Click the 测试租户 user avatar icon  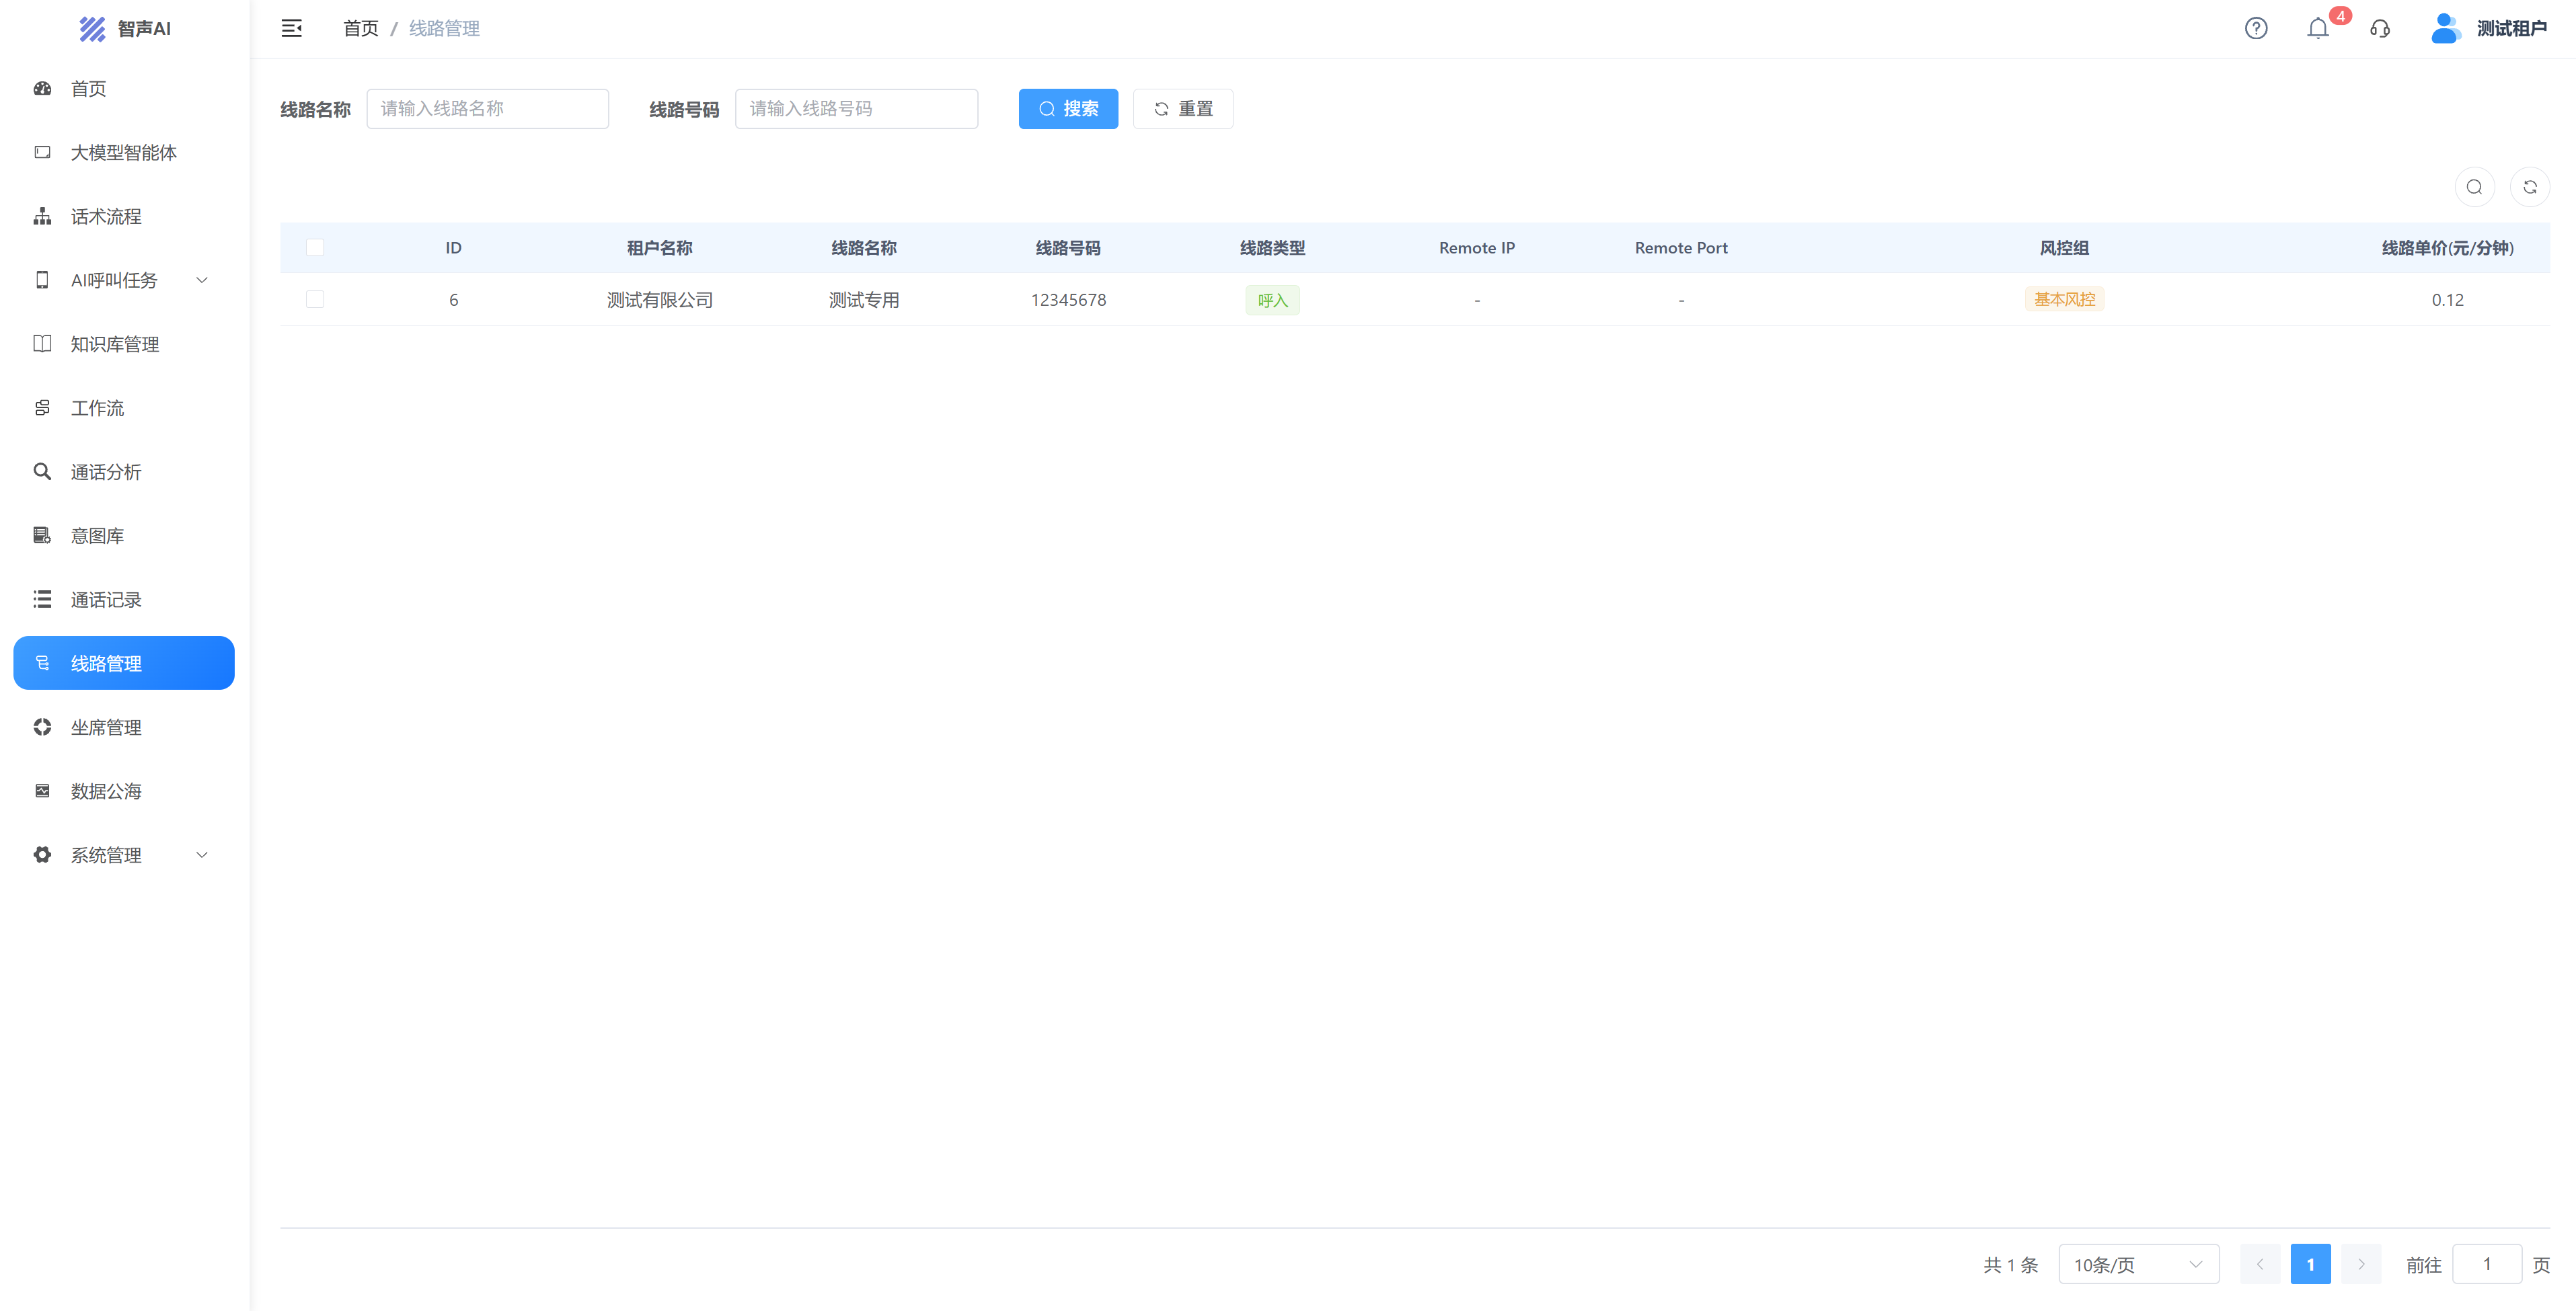(x=2445, y=28)
